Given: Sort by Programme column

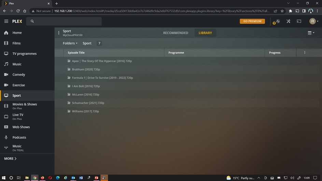Looking at the screenshot, I should pyautogui.click(x=214, y=53).
